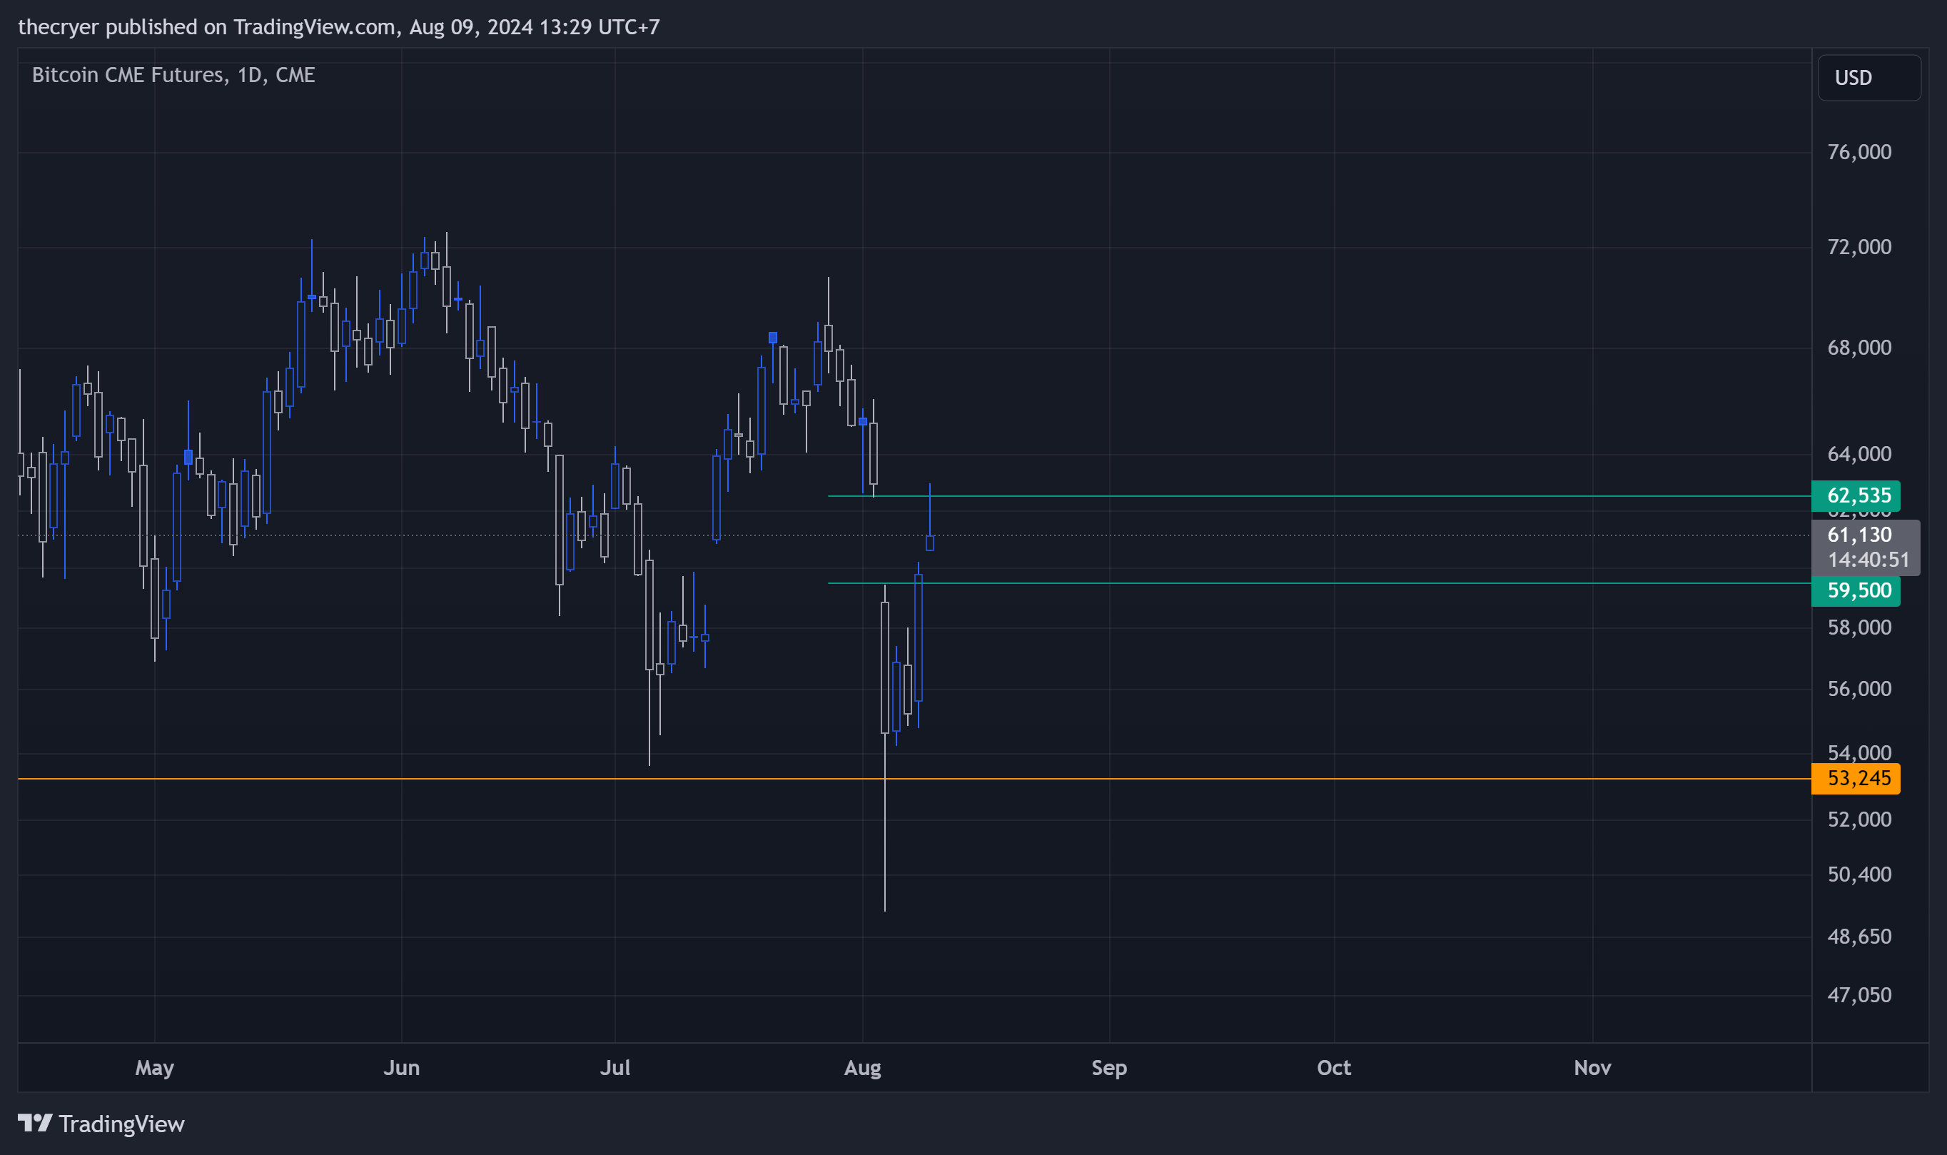The width and height of the screenshot is (1947, 1155).
Task: Click the 58,000 price axis label
Action: coord(1859,627)
